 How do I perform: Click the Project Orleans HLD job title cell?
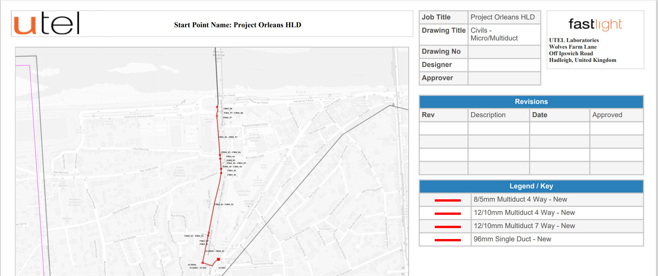503,17
